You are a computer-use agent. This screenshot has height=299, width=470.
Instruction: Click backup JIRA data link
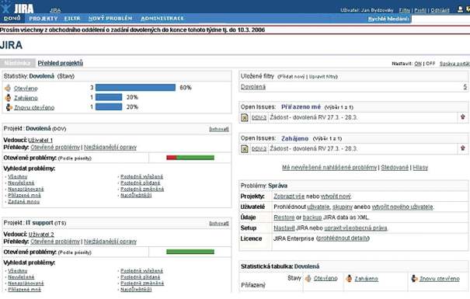coord(312,217)
